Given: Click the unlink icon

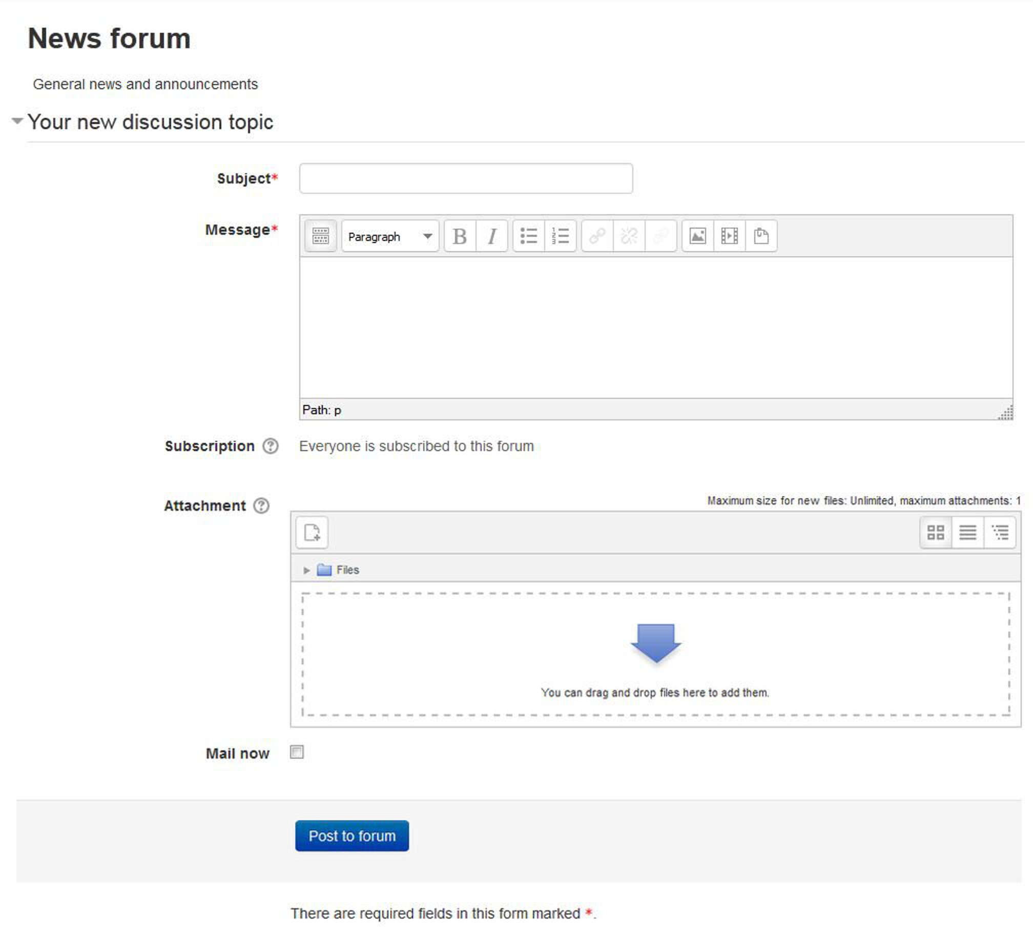Looking at the screenshot, I should [x=629, y=236].
